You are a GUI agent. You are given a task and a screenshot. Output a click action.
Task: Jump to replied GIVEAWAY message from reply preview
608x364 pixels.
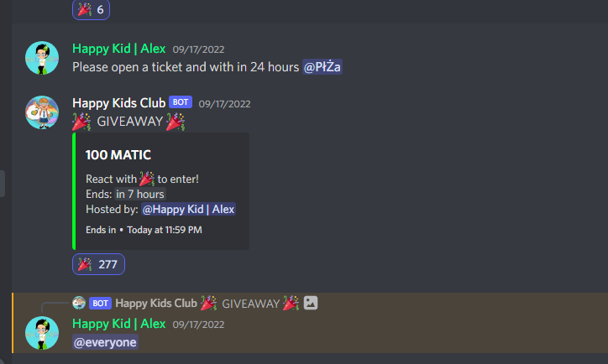[x=250, y=304]
